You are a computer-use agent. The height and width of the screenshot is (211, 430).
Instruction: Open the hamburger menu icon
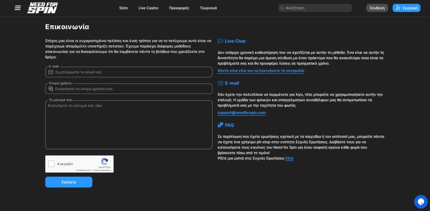[18, 8]
